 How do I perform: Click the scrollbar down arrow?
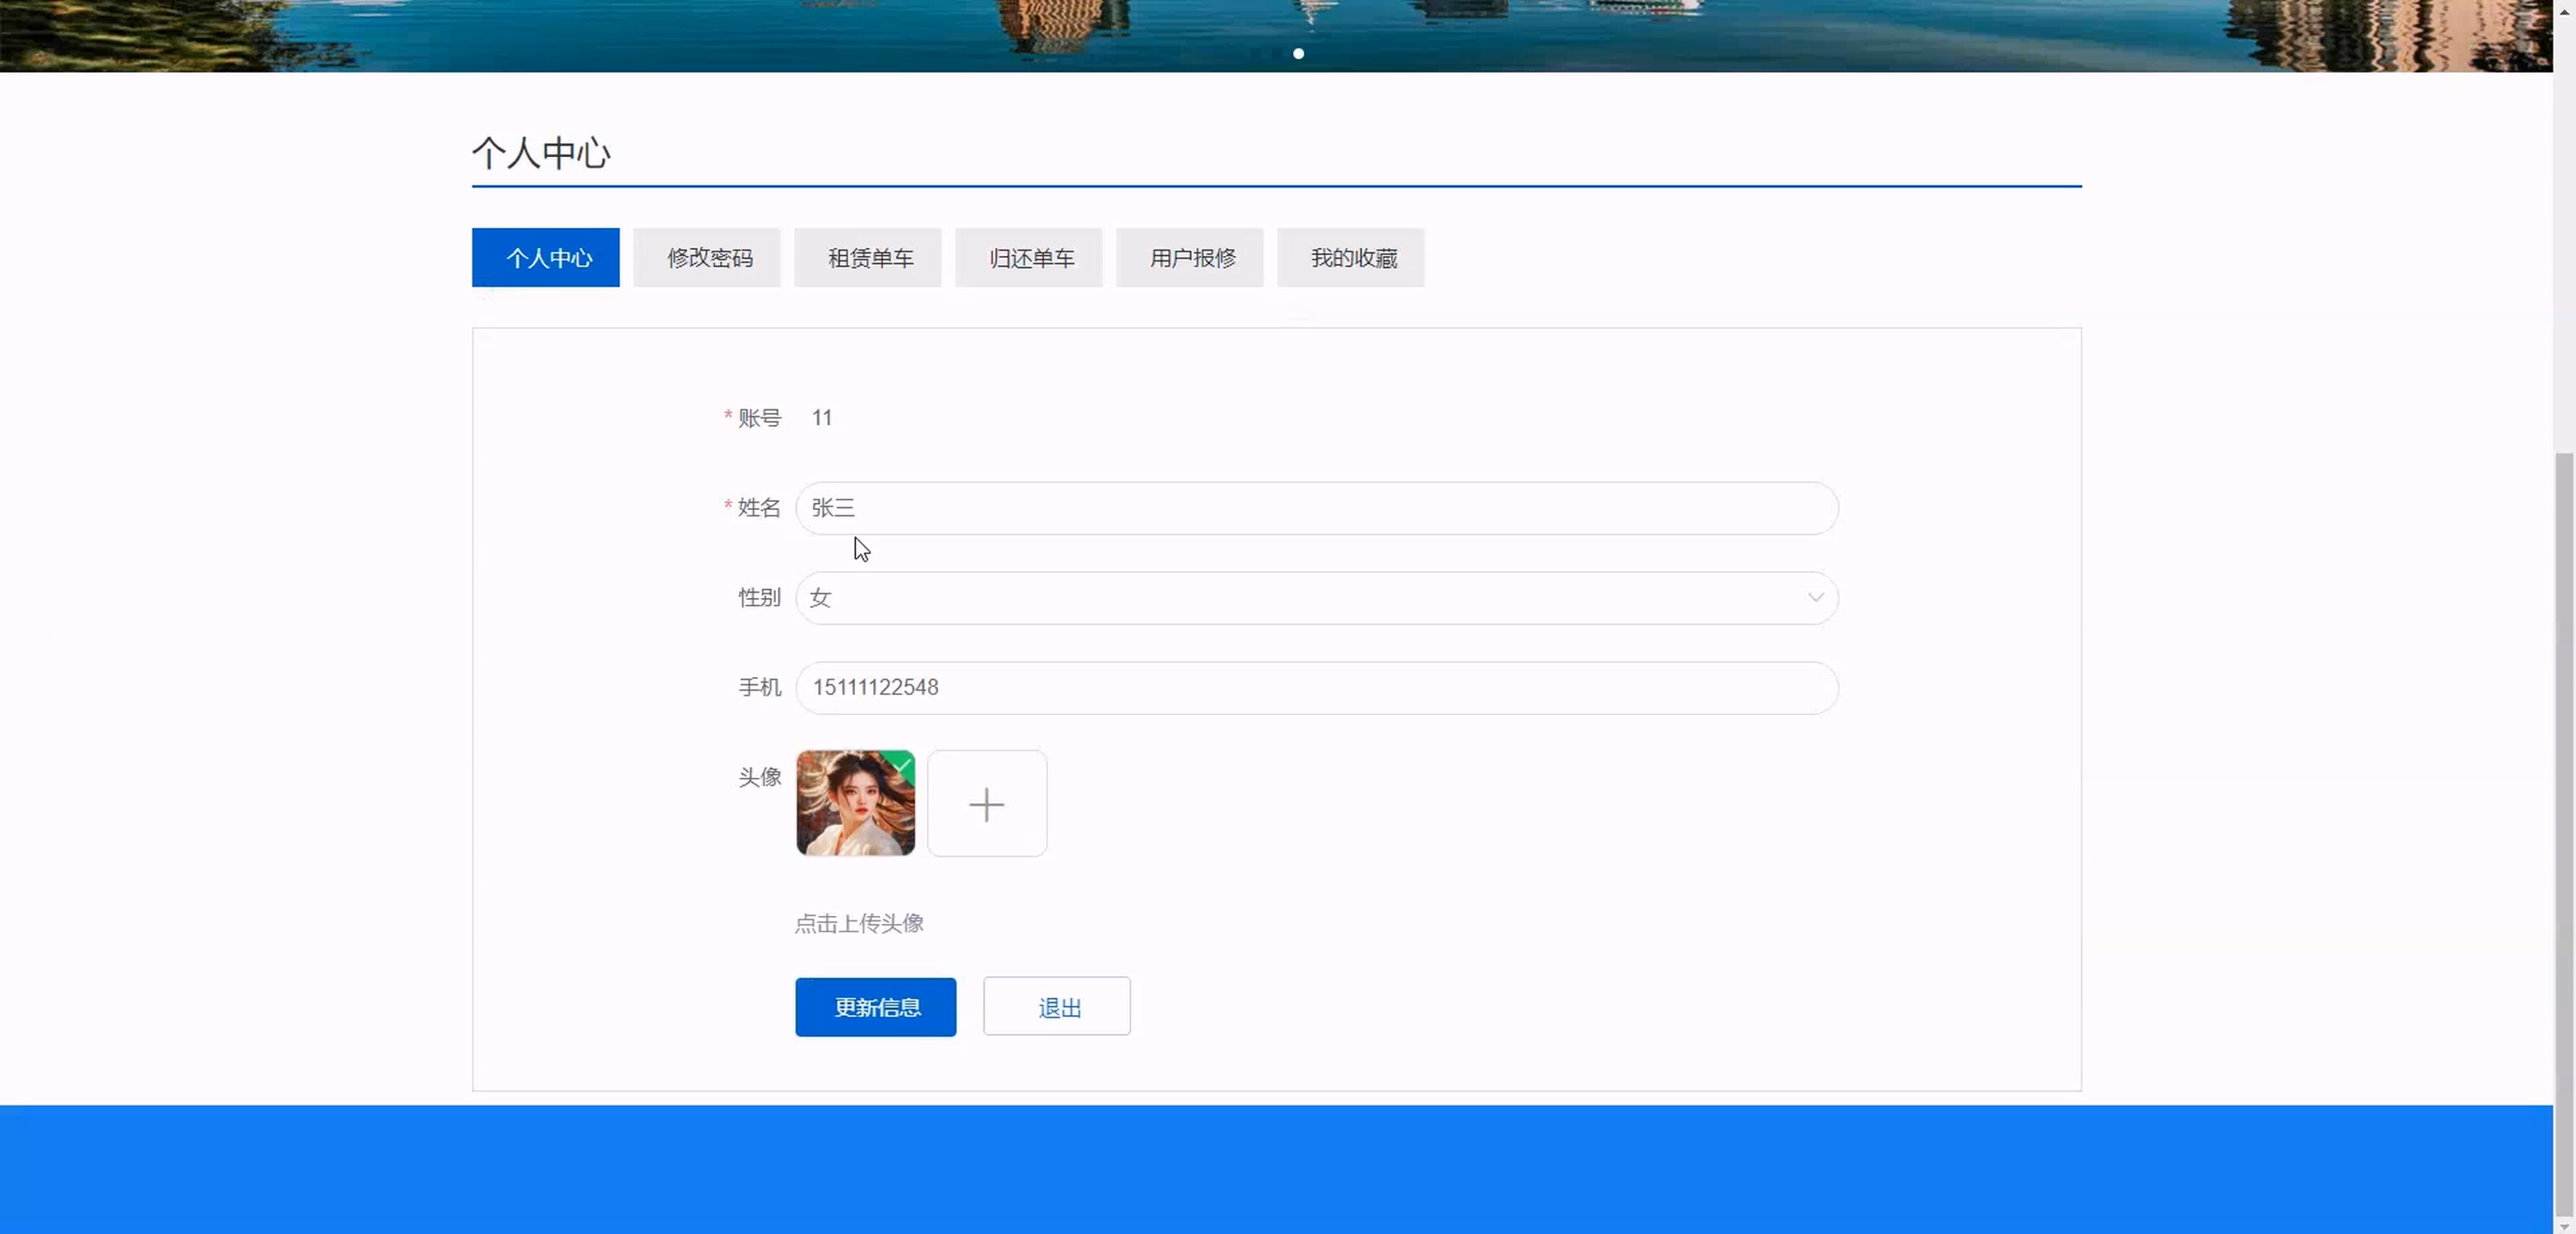click(2564, 1225)
